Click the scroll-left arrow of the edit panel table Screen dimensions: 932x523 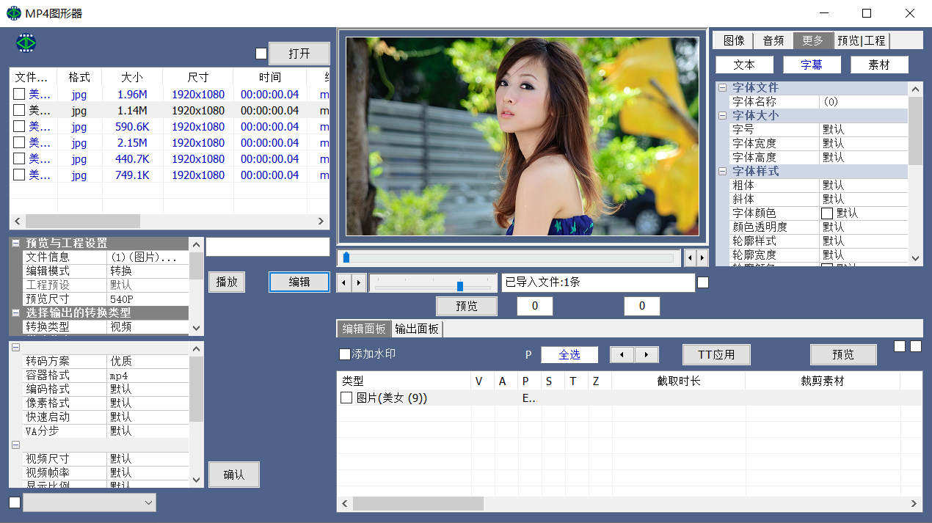[346, 504]
